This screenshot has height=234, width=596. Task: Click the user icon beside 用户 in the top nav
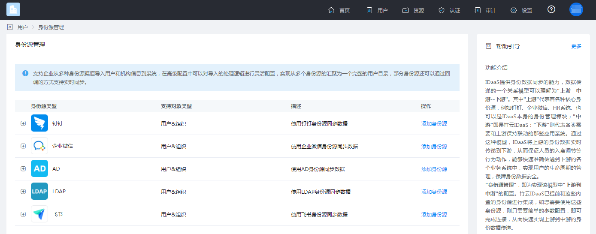click(x=369, y=10)
